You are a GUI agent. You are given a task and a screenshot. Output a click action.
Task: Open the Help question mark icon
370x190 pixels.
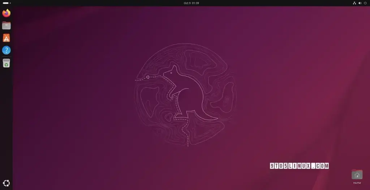point(7,50)
